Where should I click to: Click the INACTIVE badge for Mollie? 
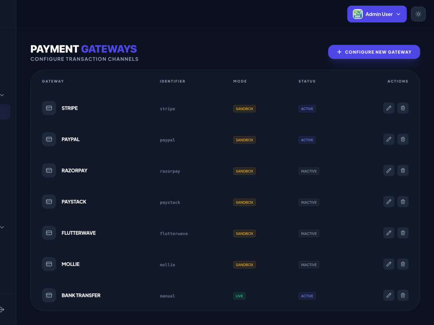click(x=309, y=265)
